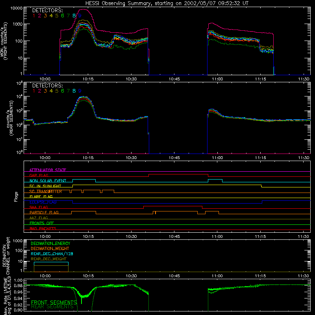The image size is (315, 315).
Task: Click 11:30 tick label under decimation plot
Action: 303,276
